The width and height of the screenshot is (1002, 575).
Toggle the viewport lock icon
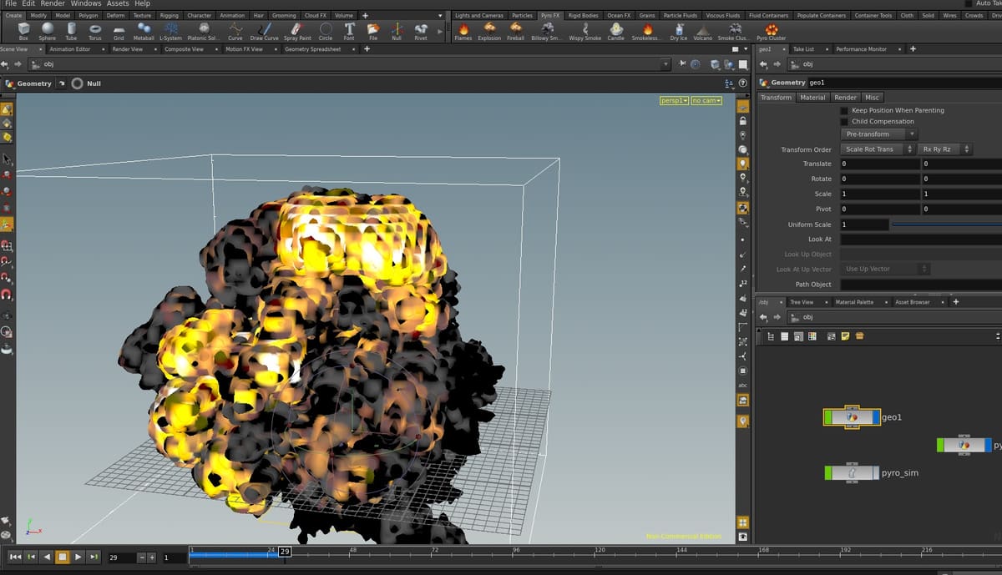[x=742, y=121]
